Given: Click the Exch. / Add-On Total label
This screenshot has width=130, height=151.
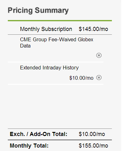Looking at the screenshot, I should pyautogui.click(x=38, y=134).
